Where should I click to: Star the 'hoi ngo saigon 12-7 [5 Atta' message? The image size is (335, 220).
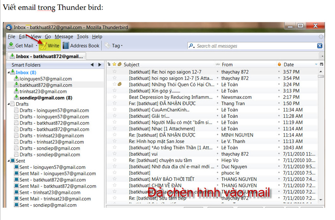tap(114, 78)
